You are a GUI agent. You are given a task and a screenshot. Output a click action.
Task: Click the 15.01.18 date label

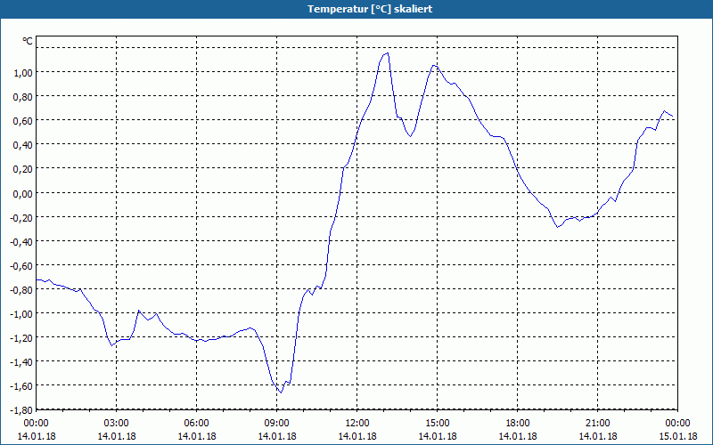click(677, 436)
